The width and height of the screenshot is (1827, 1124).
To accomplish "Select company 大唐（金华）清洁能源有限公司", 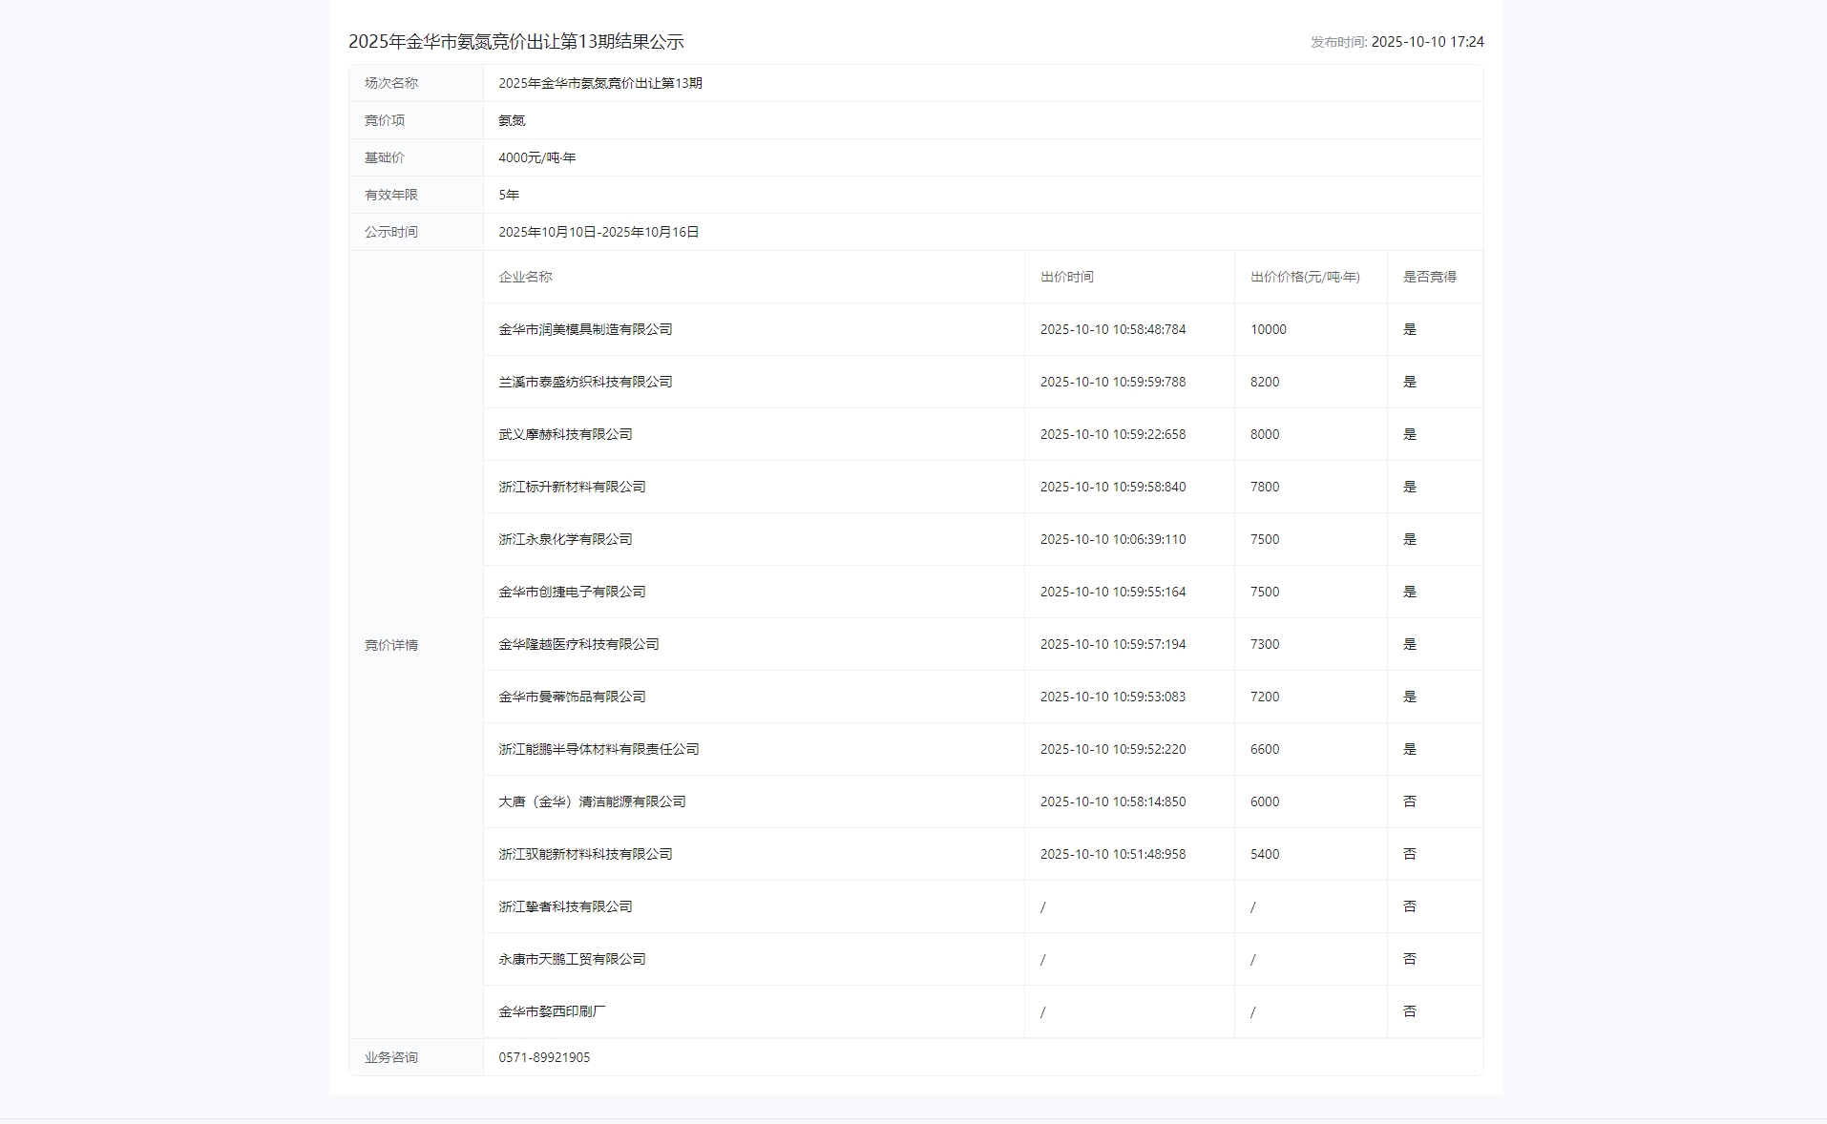I will 592,801.
